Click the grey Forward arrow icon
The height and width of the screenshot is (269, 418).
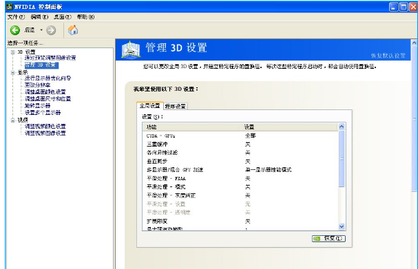51,30
